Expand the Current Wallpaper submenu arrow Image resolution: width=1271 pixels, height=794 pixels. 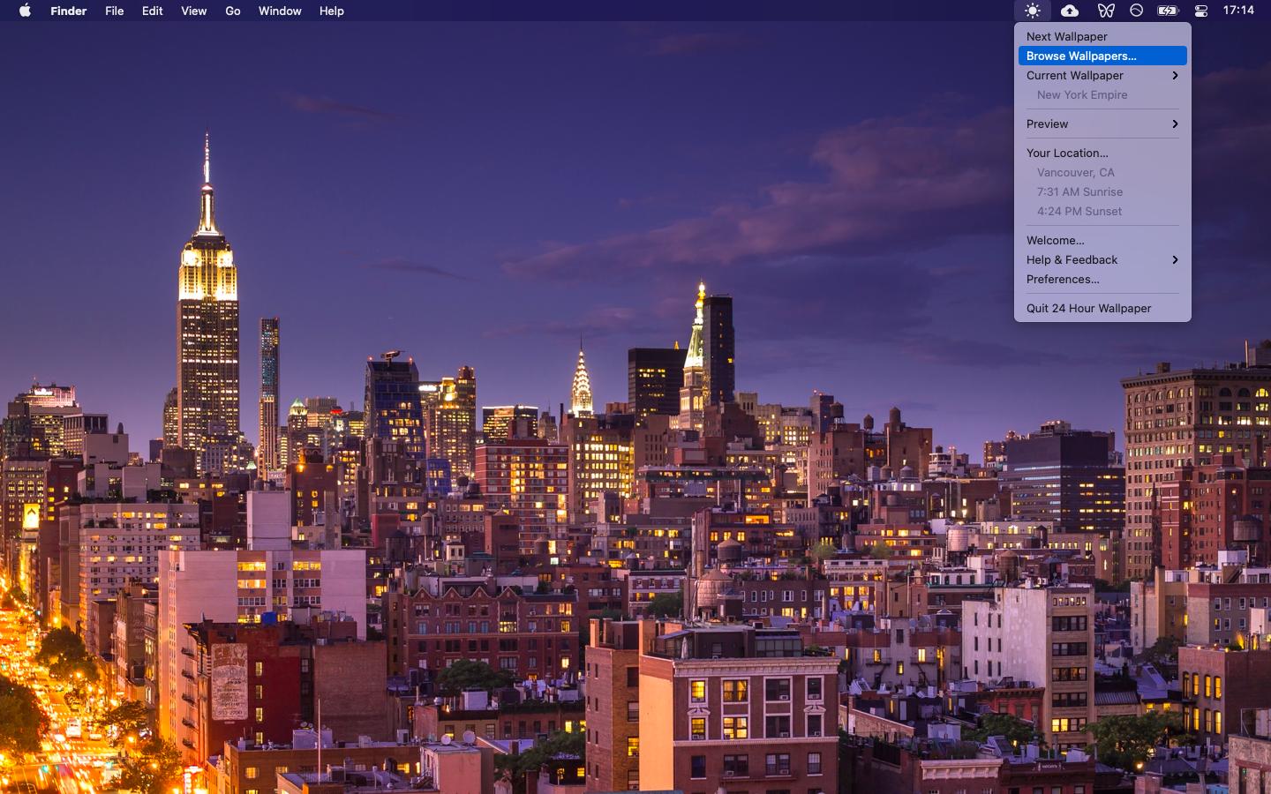(1175, 75)
